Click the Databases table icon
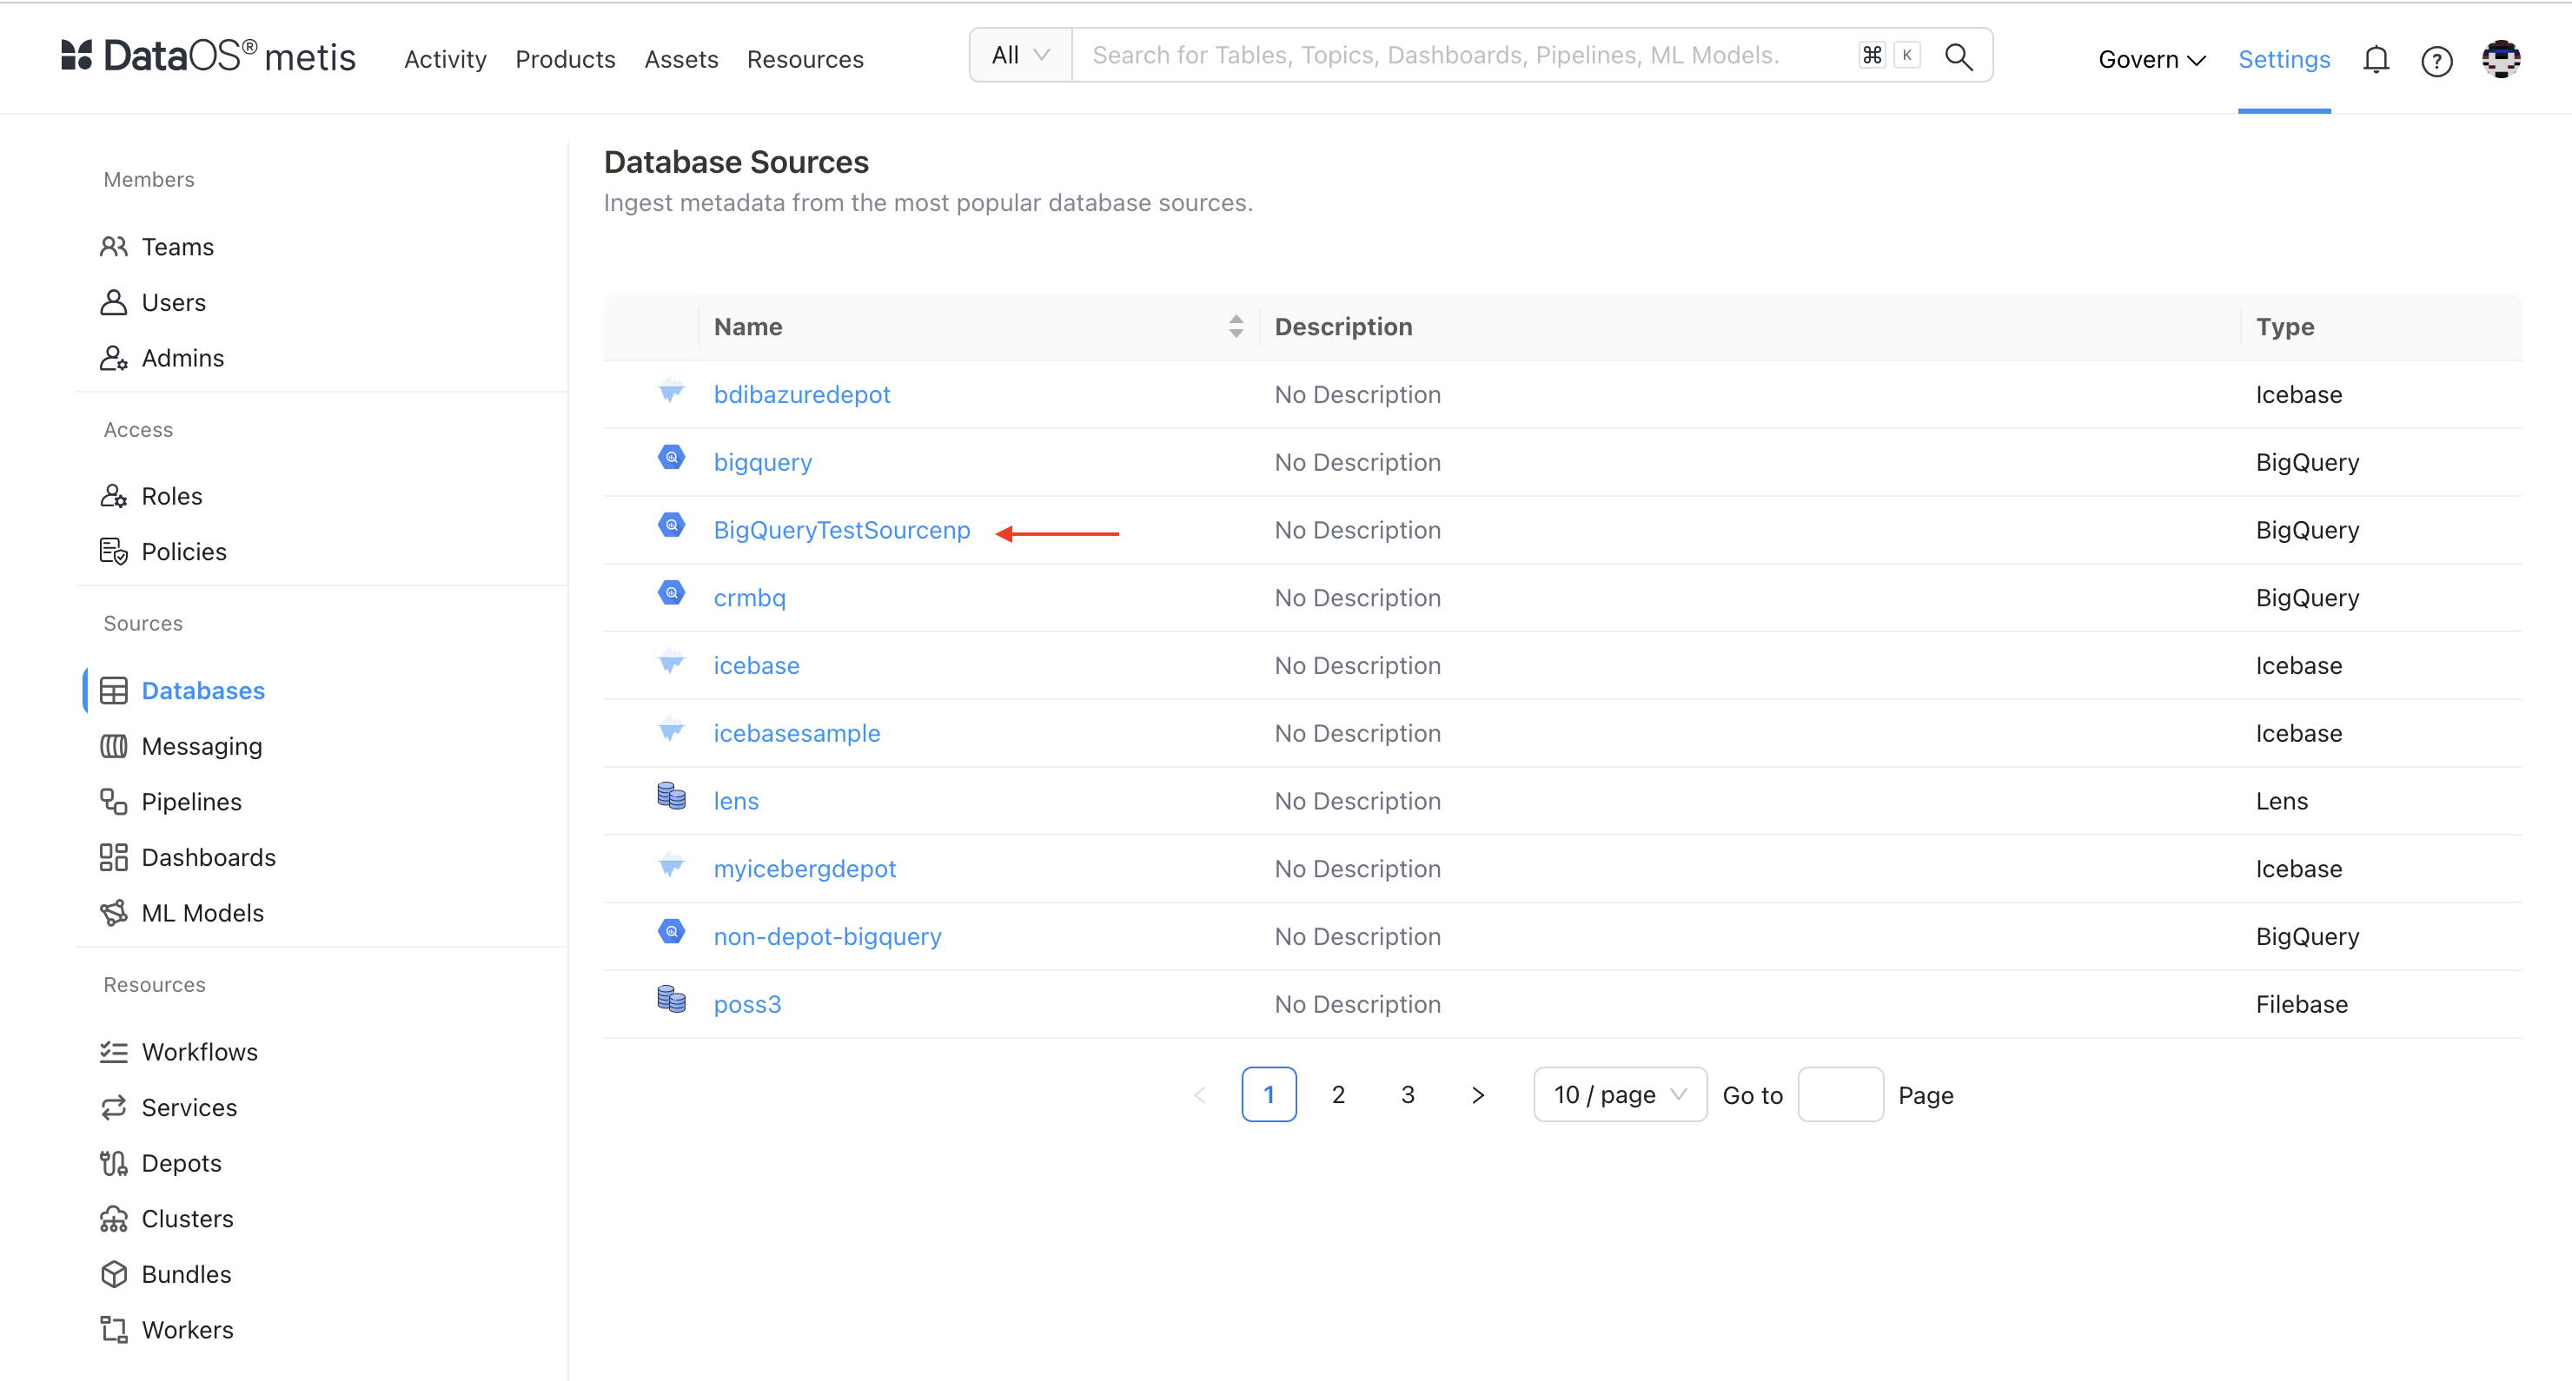This screenshot has width=2572, height=1381. pyautogui.click(x=114, y=690)
